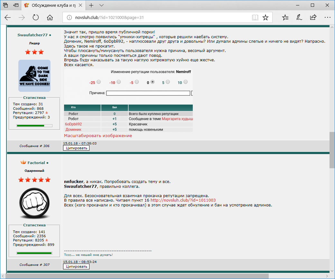The height and width of the screenshot is (279, 335).
Task: Open a new browser tab
Action: [91, 5]
